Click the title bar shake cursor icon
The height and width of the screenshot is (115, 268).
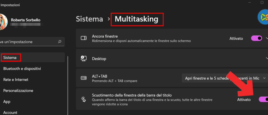[84, 99]
